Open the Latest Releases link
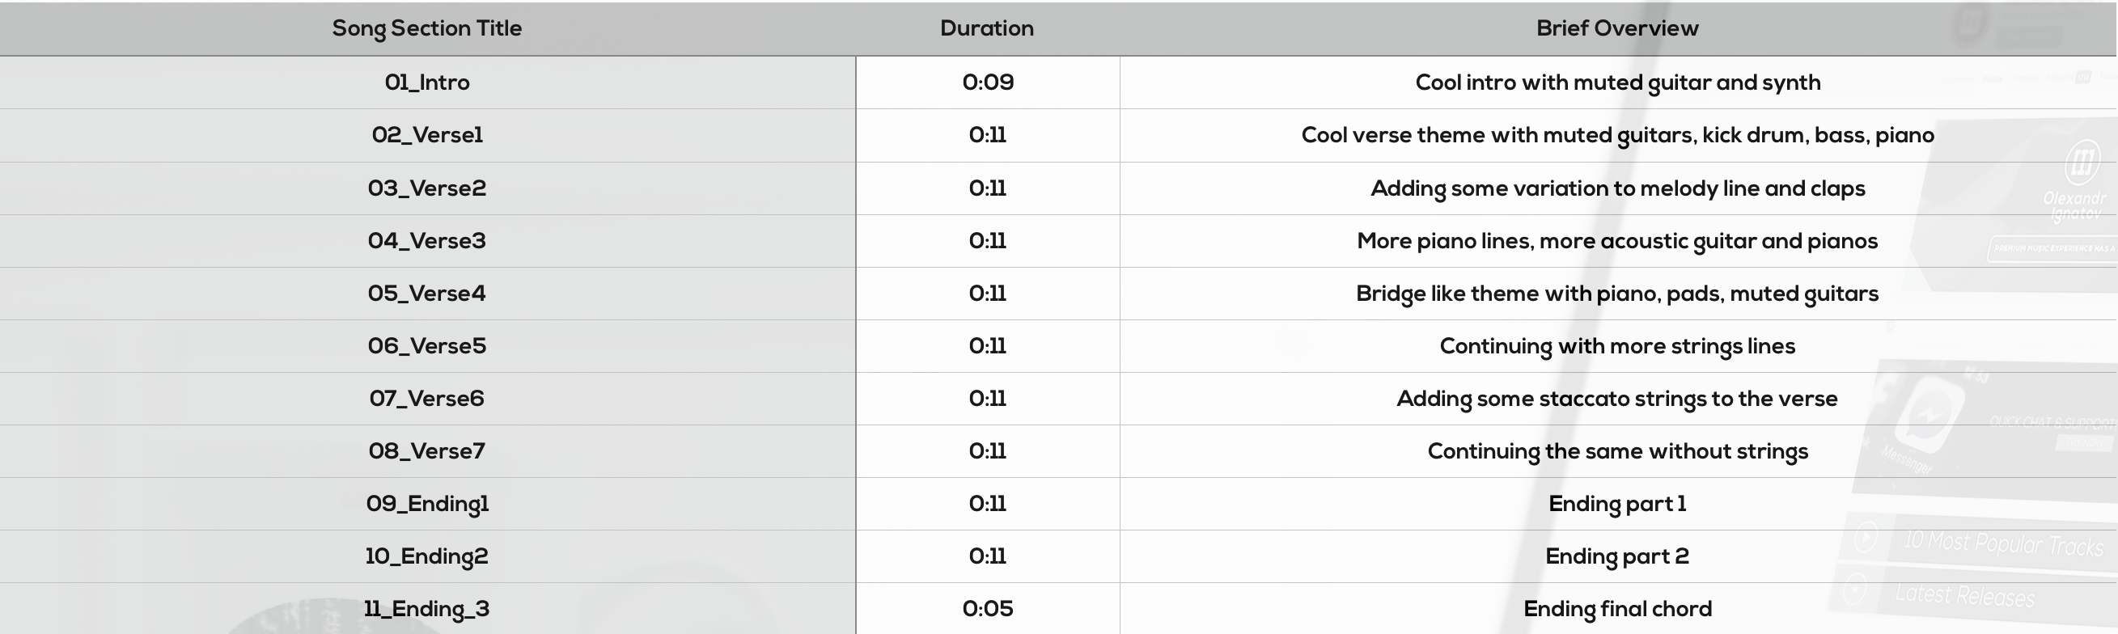This screenshot has height=634, width=2118. click(x=1964, y=594)
